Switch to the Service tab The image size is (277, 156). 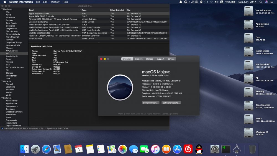(171, 59)
